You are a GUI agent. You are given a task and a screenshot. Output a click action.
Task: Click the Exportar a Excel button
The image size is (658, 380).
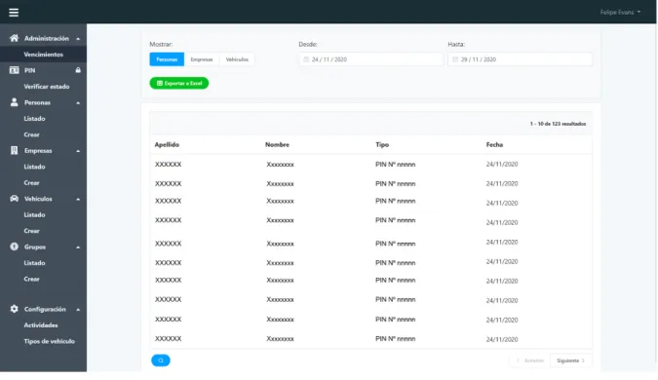(179, 83)
